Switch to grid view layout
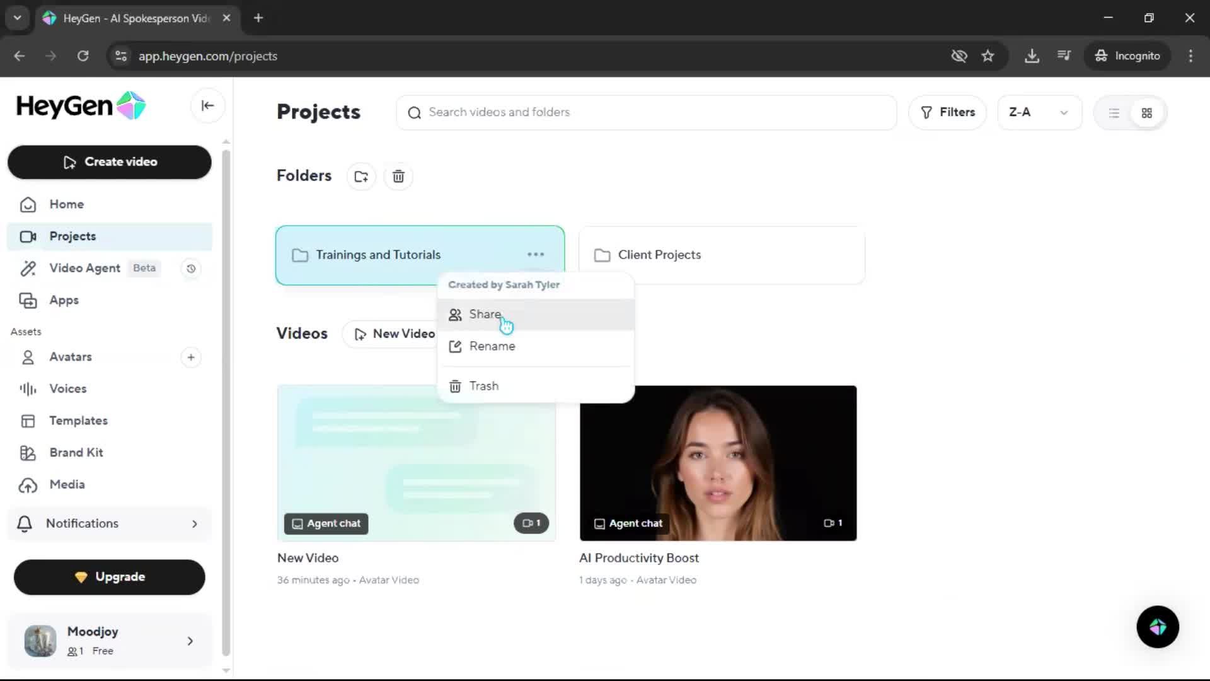The image size is (1210, 681). pos(1146,113)
